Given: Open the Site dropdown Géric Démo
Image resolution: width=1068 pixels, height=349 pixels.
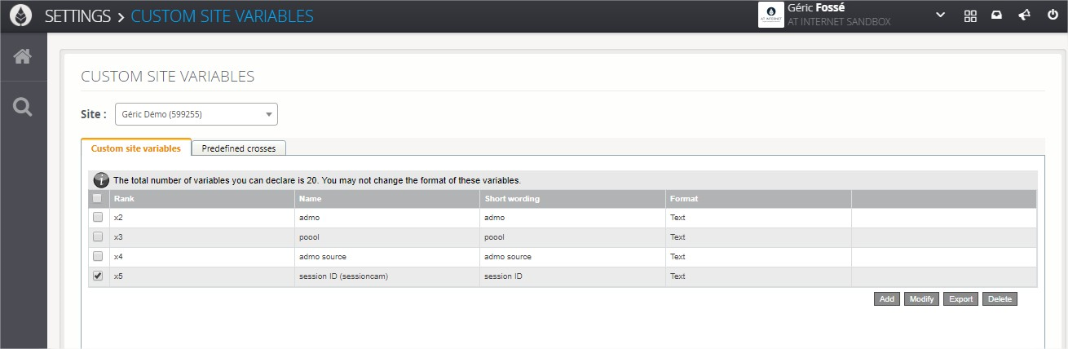Looking at the screenshot, I should click(196, 115).
